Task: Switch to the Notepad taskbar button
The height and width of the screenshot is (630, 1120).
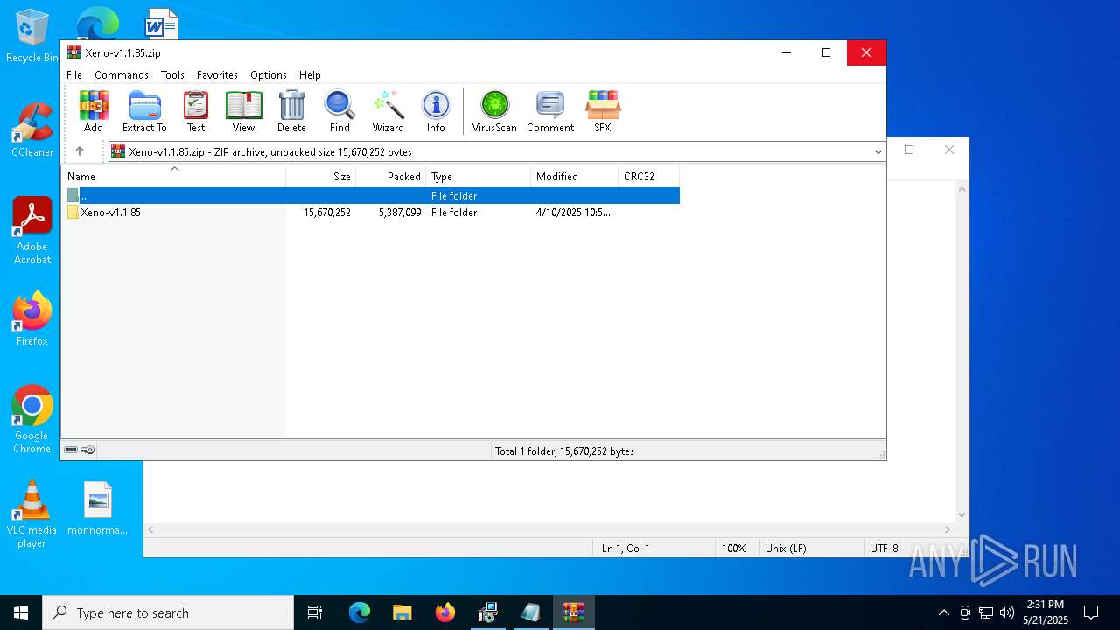Action: pos(530,612)
